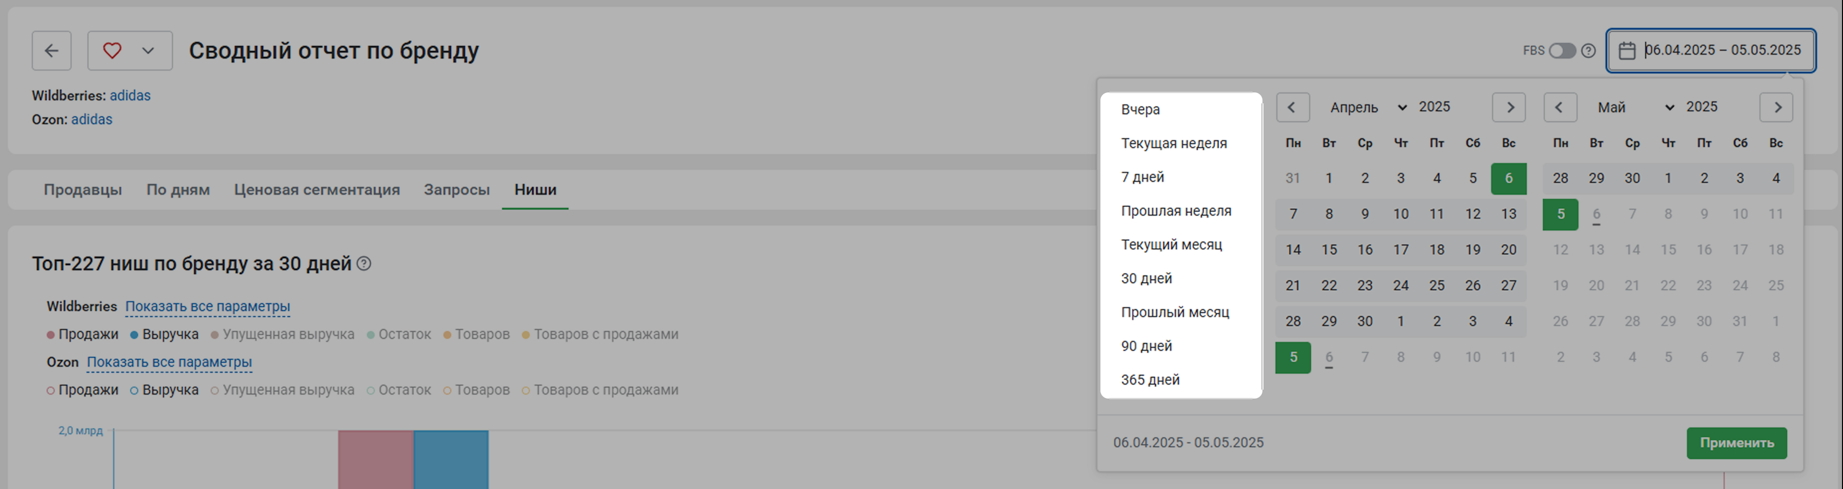
Task: Open the Май month dropdown
Action: [x=1636, y=107]
